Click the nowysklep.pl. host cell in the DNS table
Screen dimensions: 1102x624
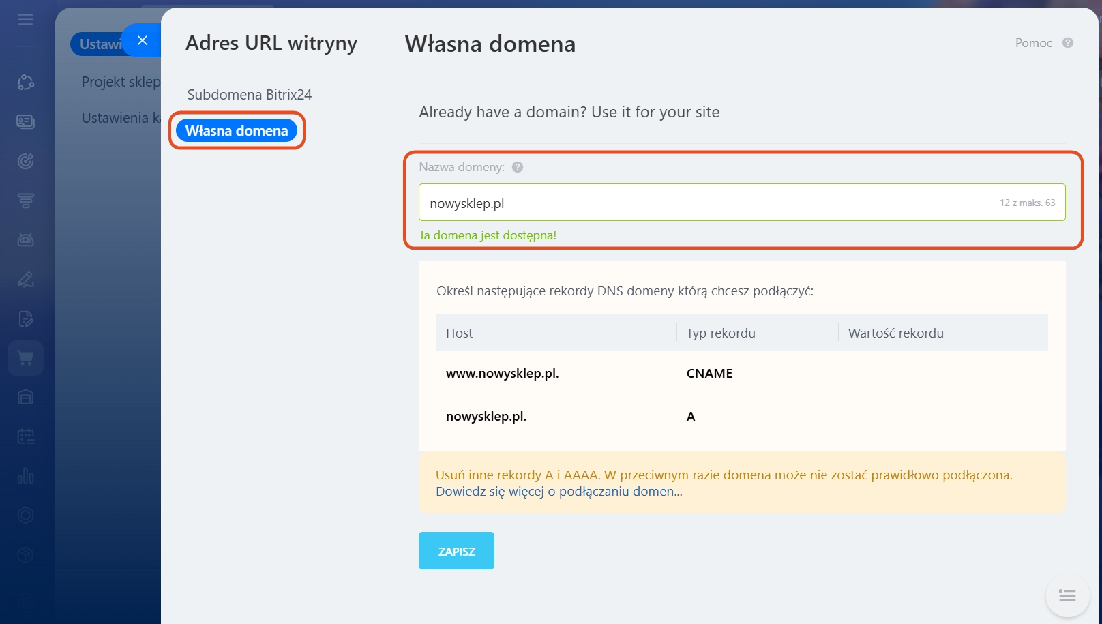486,417
